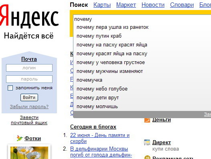Open the 'В дельфинарии Москвы' blog link
211x159 pixels.
(101, 152)
